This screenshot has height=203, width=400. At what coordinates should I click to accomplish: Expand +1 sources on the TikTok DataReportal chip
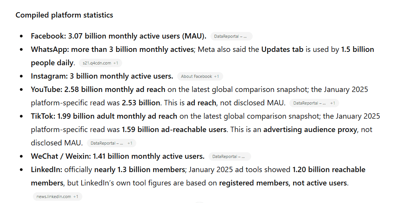click(x=130, y=143)
